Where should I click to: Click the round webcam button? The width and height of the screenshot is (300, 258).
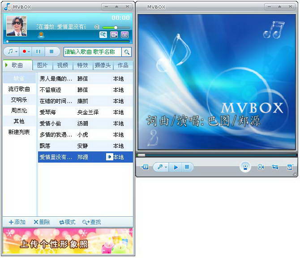point(245,167)
